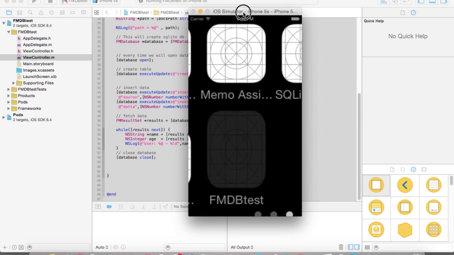Open the Issue navigator warning icon
The image size is (454, 255).
click(41, 12)
